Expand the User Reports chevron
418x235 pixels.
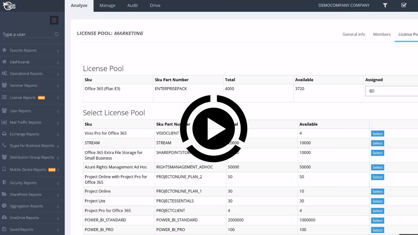[58, 111]
